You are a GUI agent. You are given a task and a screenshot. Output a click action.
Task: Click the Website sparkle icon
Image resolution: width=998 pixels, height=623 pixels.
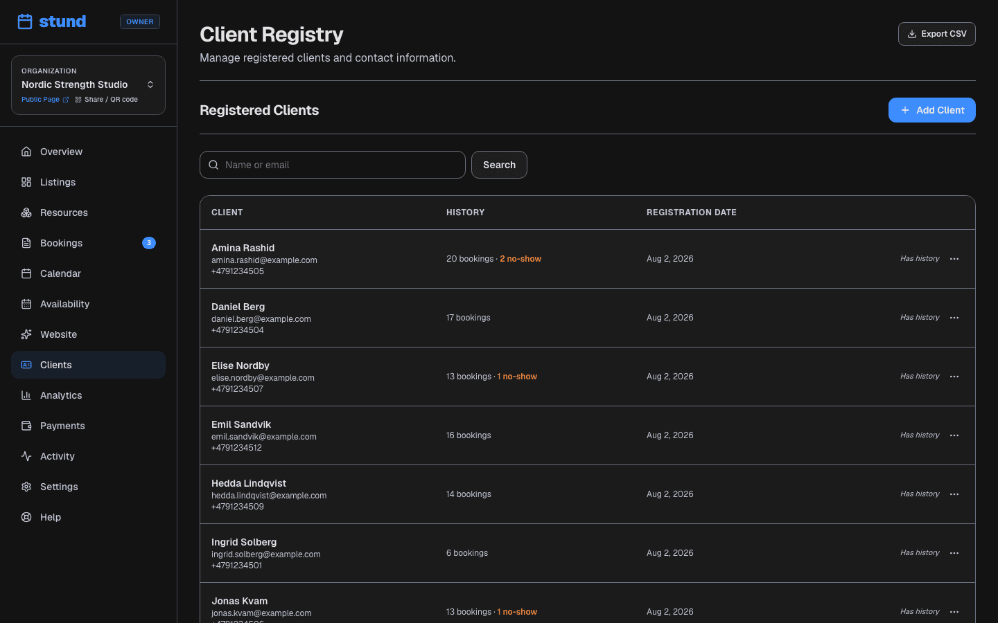(26, 334)
